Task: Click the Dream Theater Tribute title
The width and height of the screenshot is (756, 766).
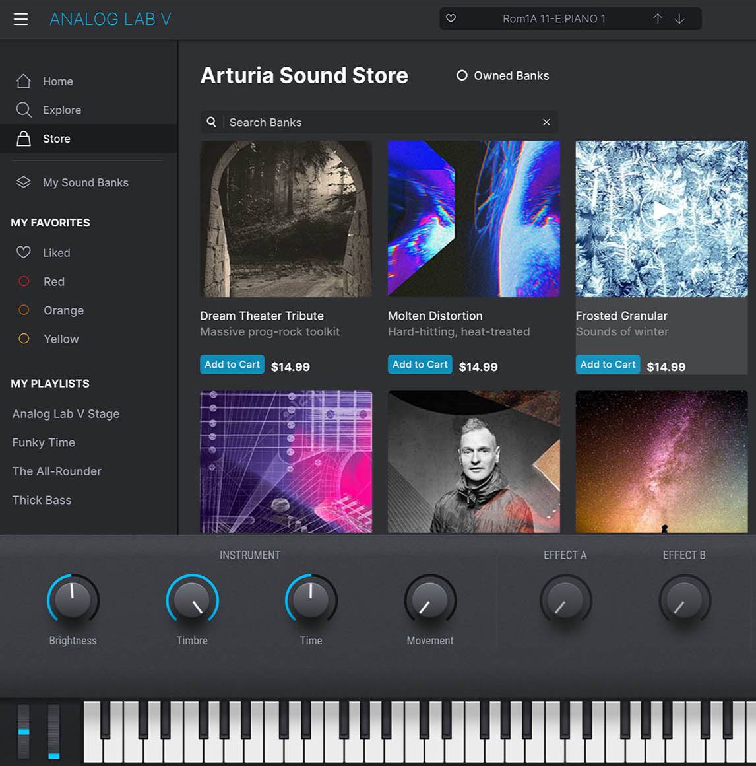Action: click(x=262, y=316)
